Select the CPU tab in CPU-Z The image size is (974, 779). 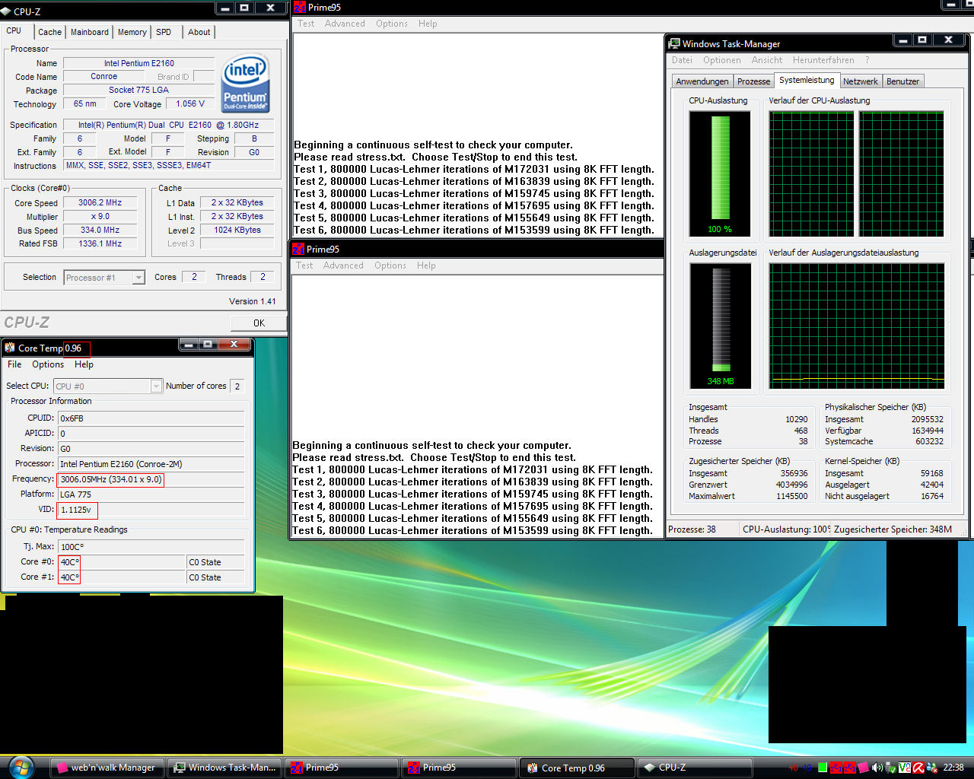[x=14, y=31]
